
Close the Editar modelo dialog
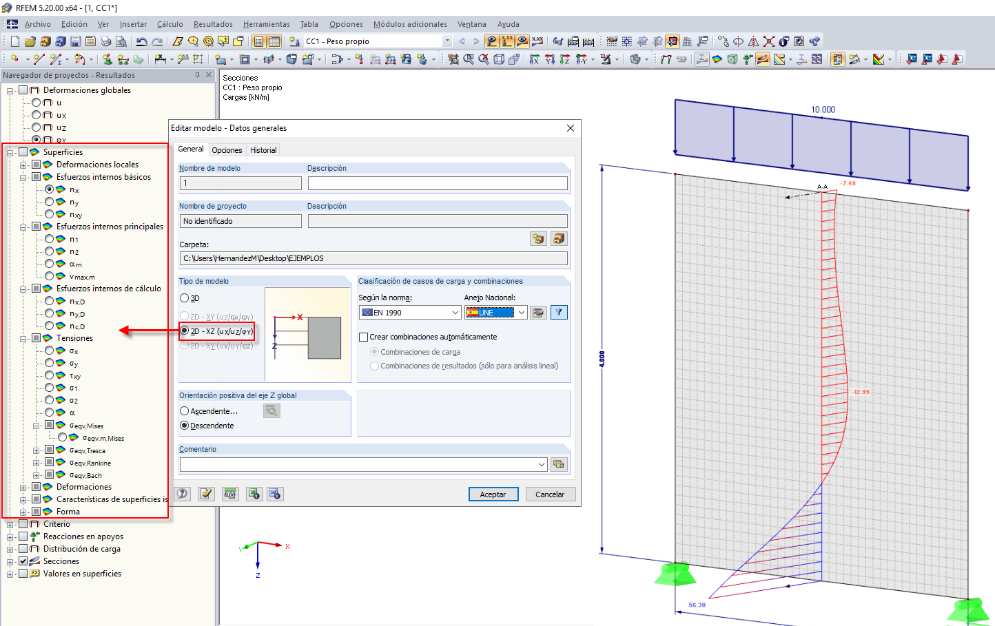click(x=571, y=128)
